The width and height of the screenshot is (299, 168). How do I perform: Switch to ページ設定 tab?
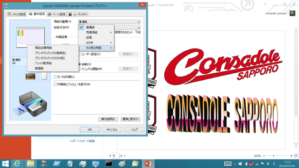tap(57, 14)
